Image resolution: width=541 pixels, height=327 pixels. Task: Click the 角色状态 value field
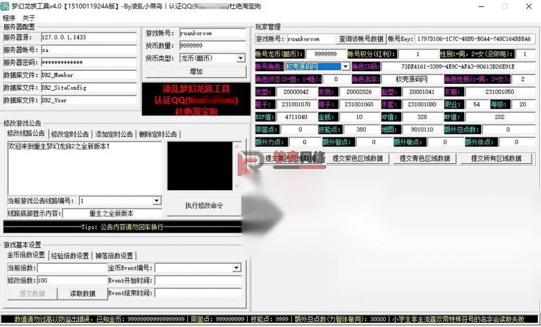click(x=336, y=79)
